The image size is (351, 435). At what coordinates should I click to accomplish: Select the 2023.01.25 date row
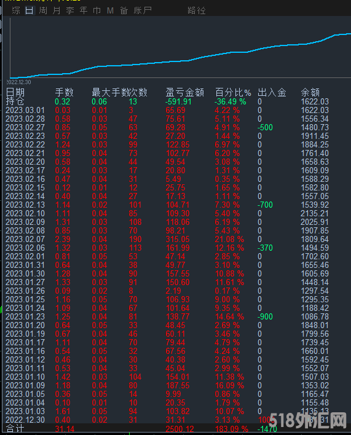pyautogui.click(x=25, y=299)
